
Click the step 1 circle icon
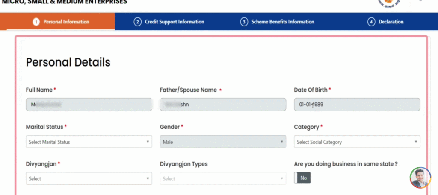pos(36,22)
